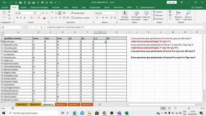Image resolution: width=206 pixels, height=116 pixels.
Task: Click the center align icon
Action: click(x=56, y=18)
